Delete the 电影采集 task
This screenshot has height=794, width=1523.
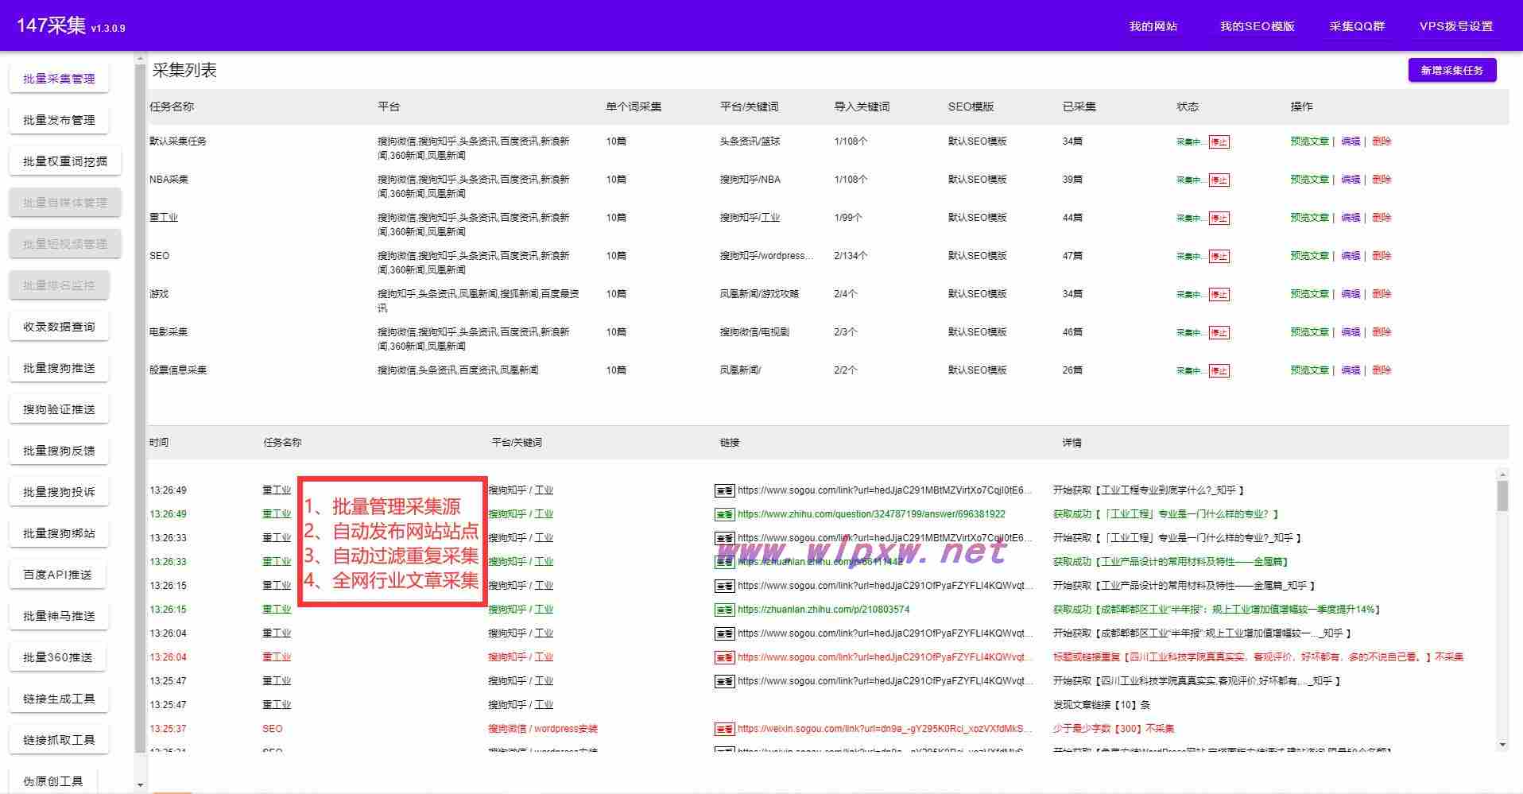1382,332
